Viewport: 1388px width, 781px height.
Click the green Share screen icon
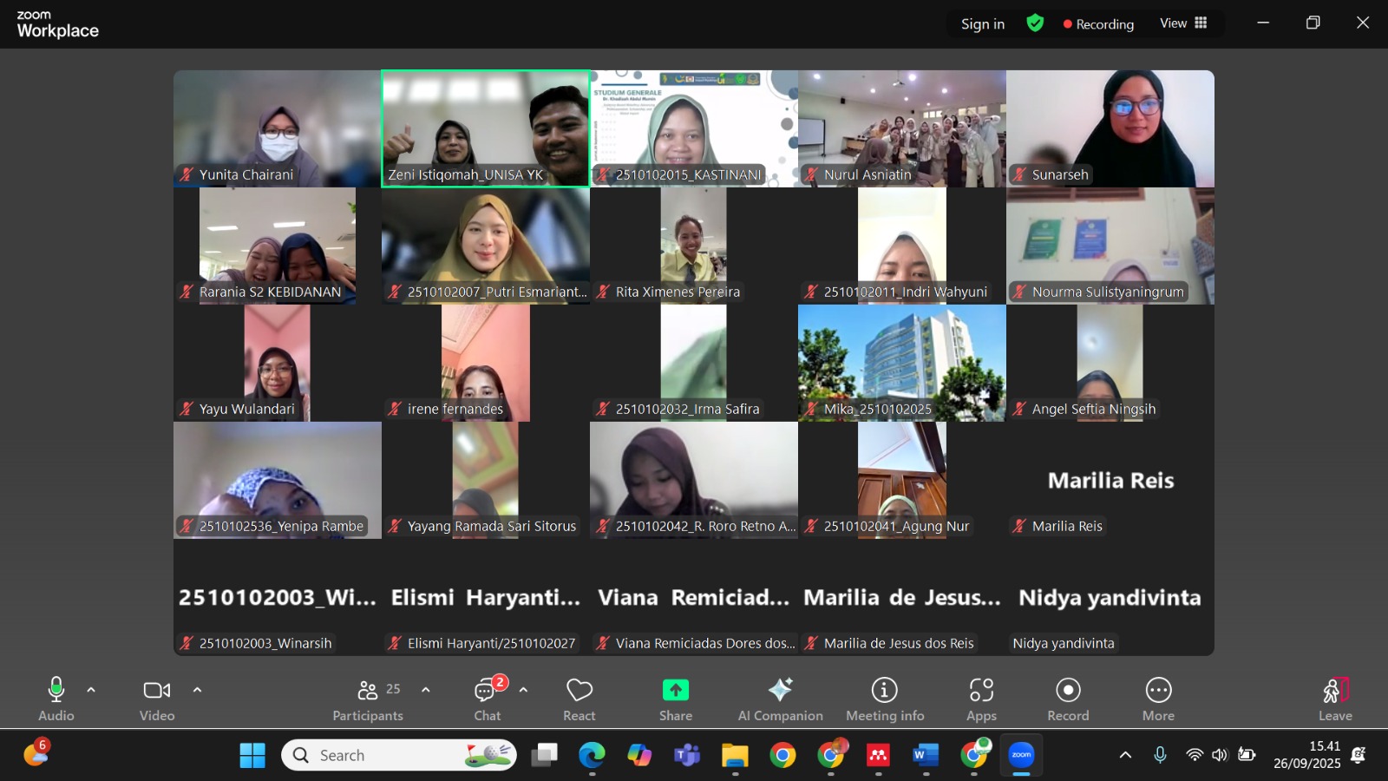tap(675, 690)
